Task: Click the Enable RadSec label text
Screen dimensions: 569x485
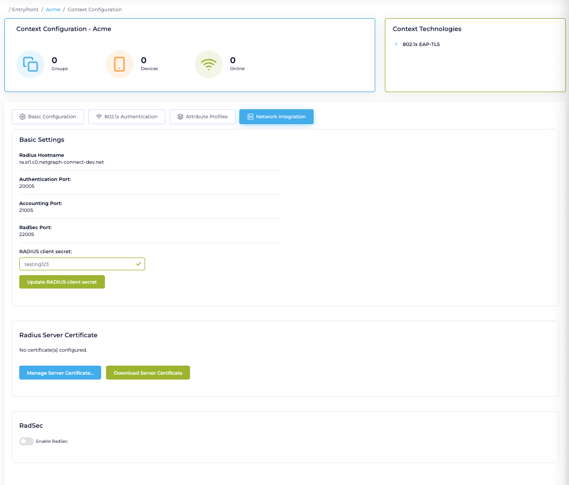Action: pyautogui.click(x=52, y=442)
